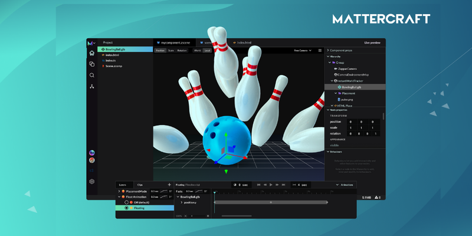Expand the position.y track in timeline
Image resolution: width=472 pixels, height=236 pixels.
(182, 202)
